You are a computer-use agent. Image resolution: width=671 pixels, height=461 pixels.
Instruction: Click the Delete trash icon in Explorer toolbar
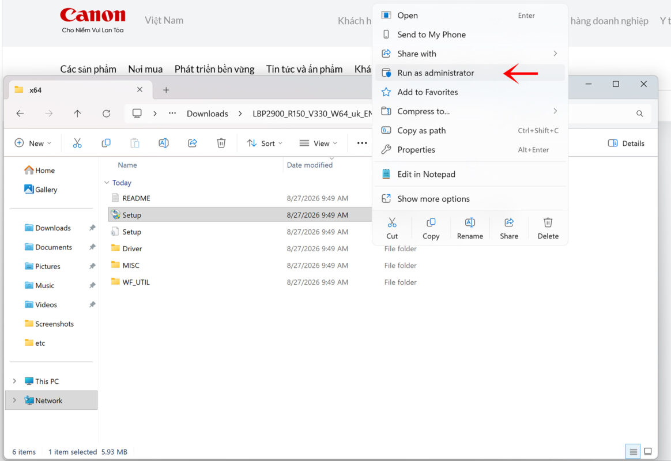[x=221, y=143]
